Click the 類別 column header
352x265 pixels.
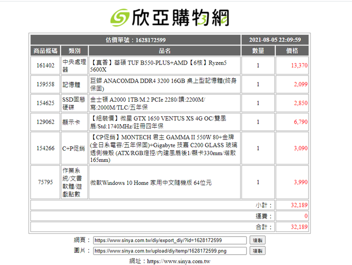click(x=74, y=51)
